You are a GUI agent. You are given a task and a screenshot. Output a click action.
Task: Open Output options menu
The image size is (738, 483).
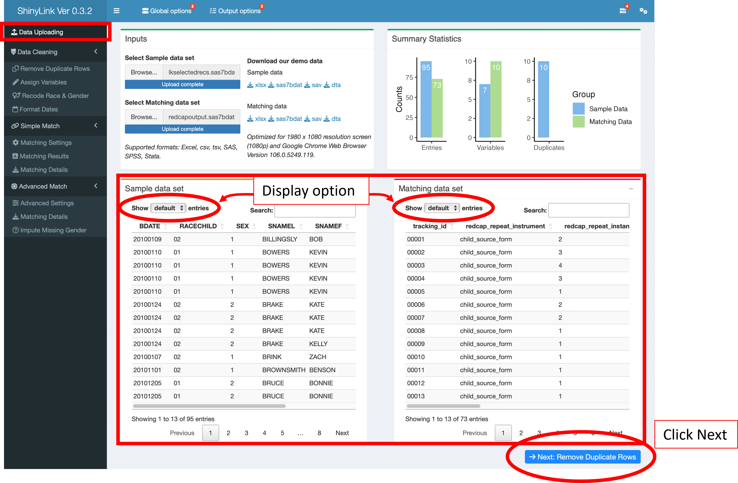click(235, 11)
